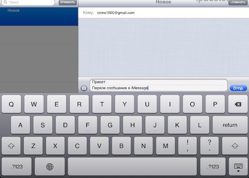This screenshot has height=178, width=249.
Task: Cancel new message with right Отменить button
Action: 238,2
